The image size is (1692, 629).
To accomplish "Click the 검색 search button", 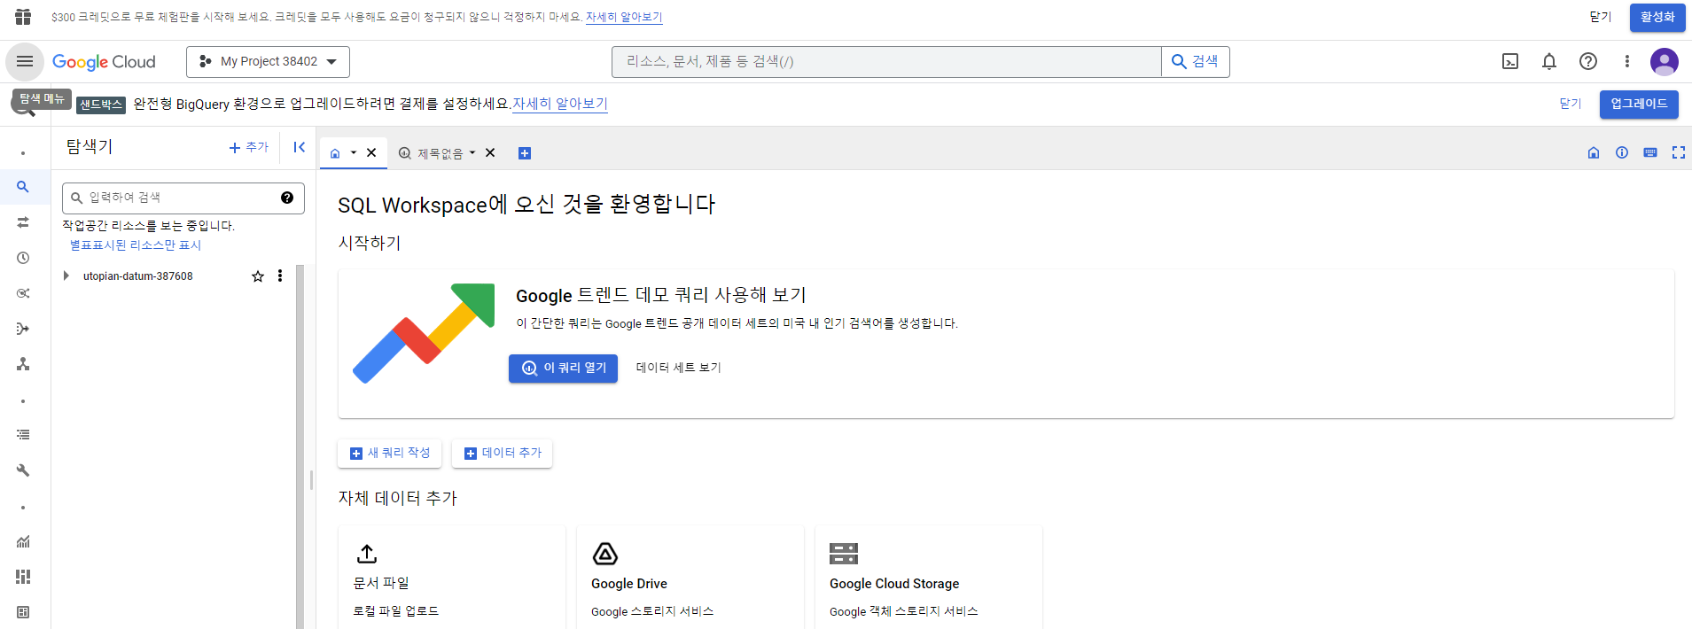I will [x=1196, y=61].
